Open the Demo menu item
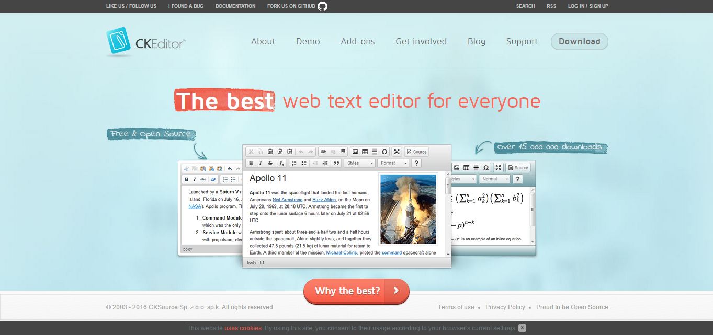 pos(308,41)
